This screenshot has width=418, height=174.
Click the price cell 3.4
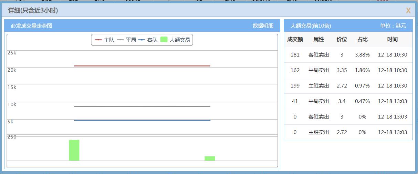(342, 101)
